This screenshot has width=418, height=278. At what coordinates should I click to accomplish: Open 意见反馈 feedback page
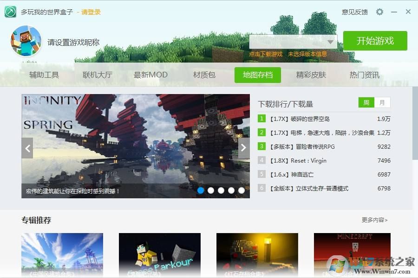point(355,12)
